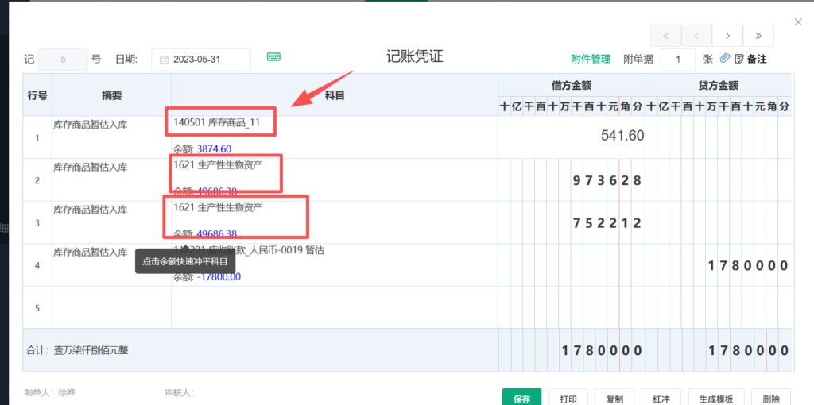This screenshot has height=405, width=814.
Task: Go to the next voucher
Action: coord(727,36)
